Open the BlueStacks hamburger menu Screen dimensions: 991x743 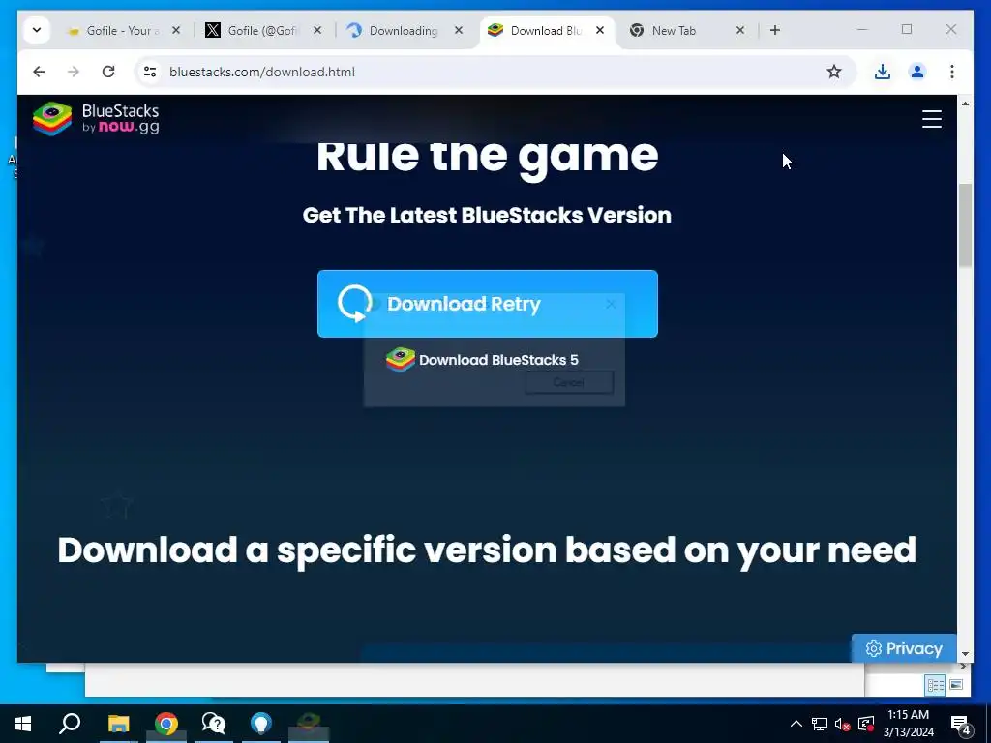click(932, 119)
